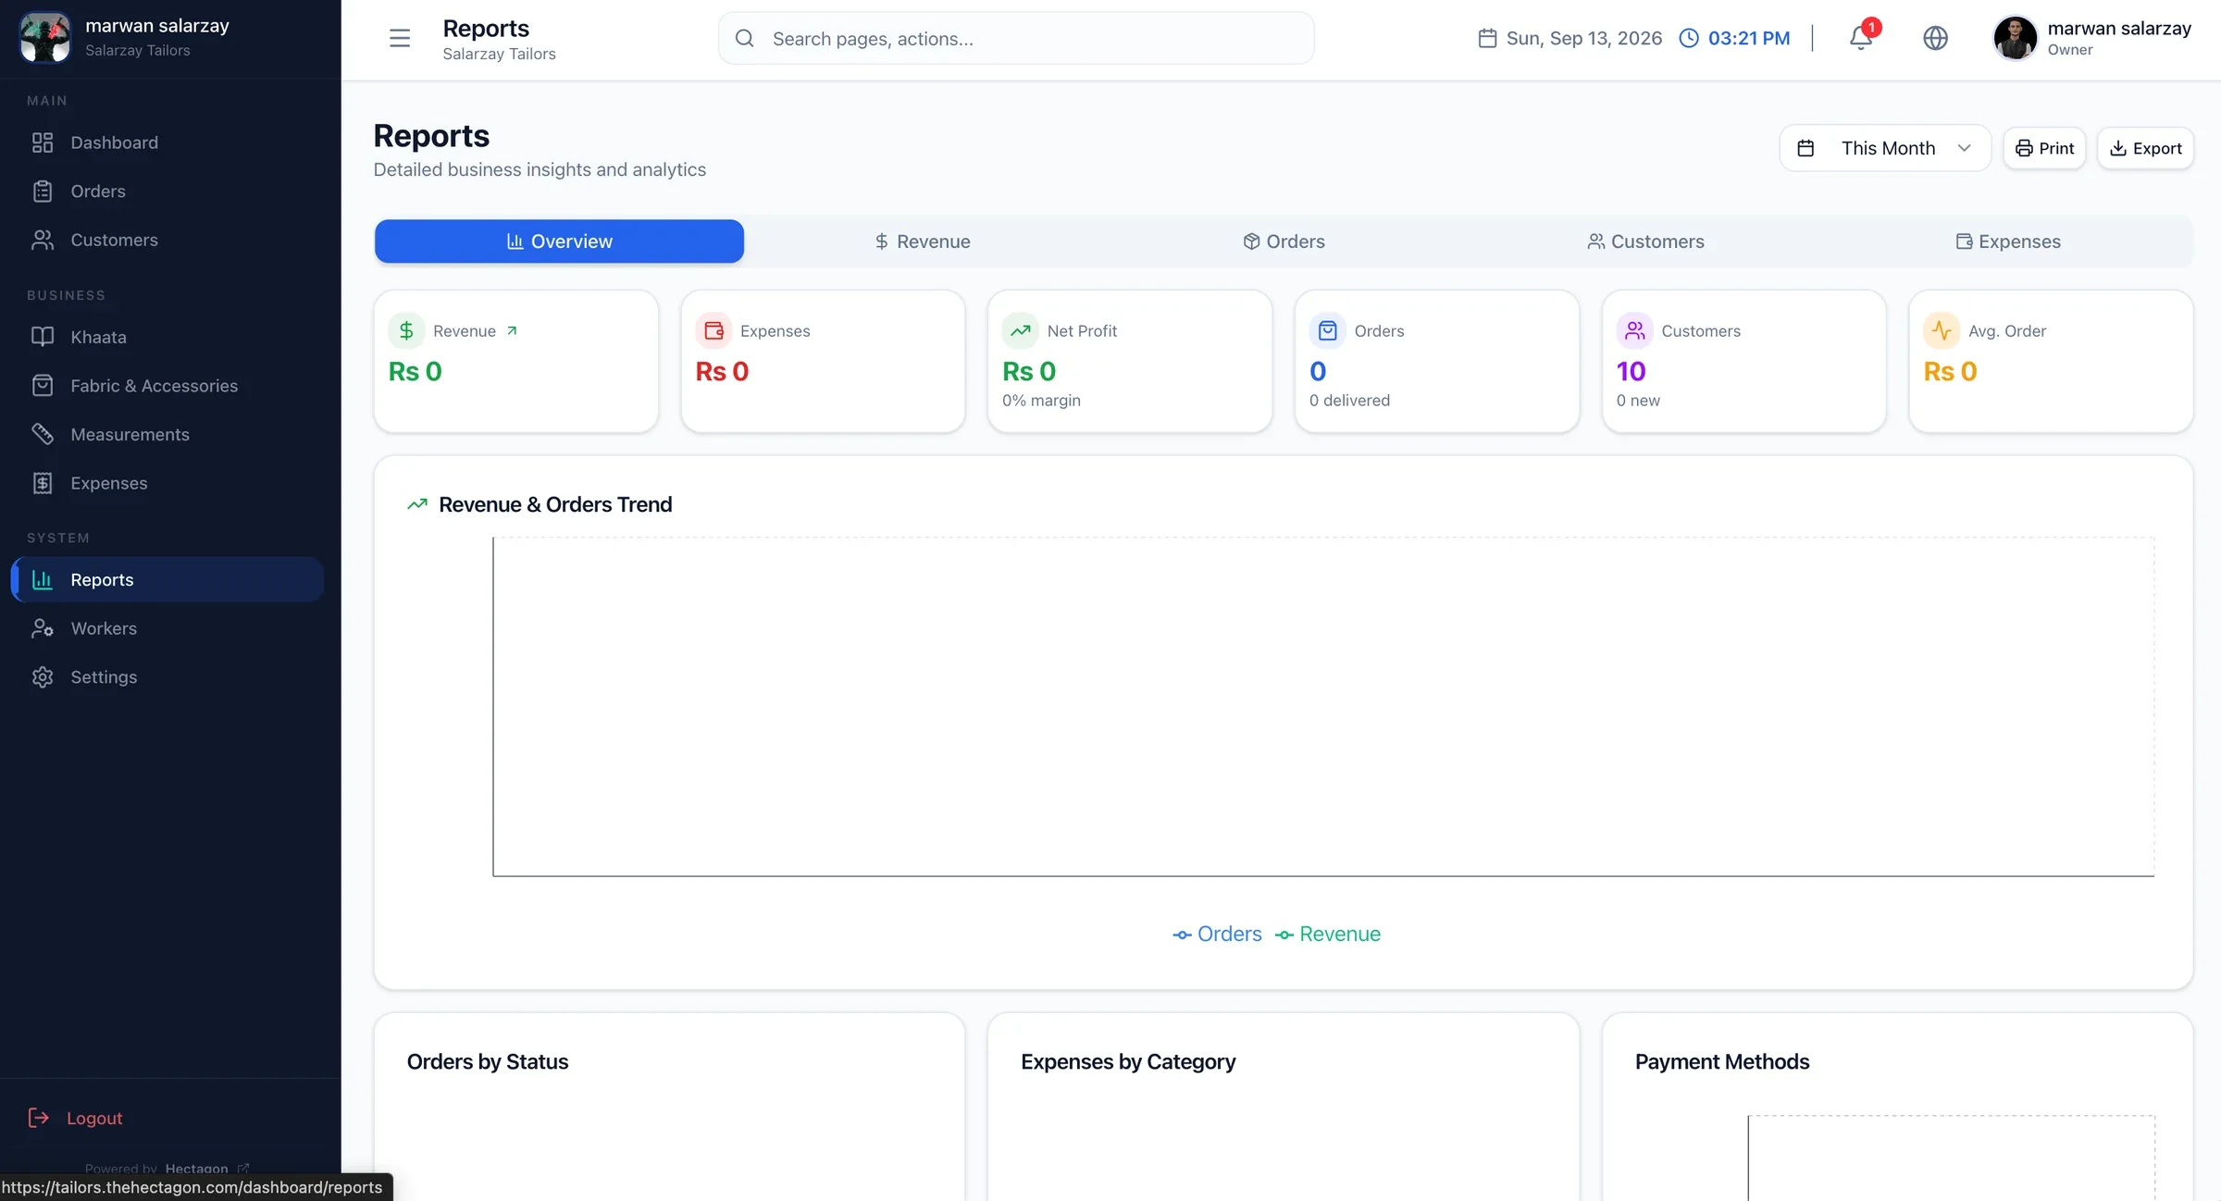
Task: Open the language globe icon
Action: coord(1935,38)
